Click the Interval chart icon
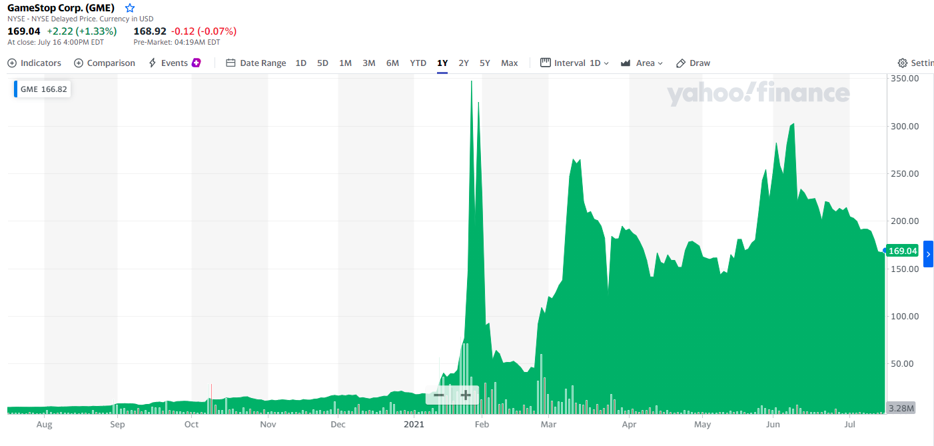The image size is (934, 446). pyautogui.click(x=545, y=62)
